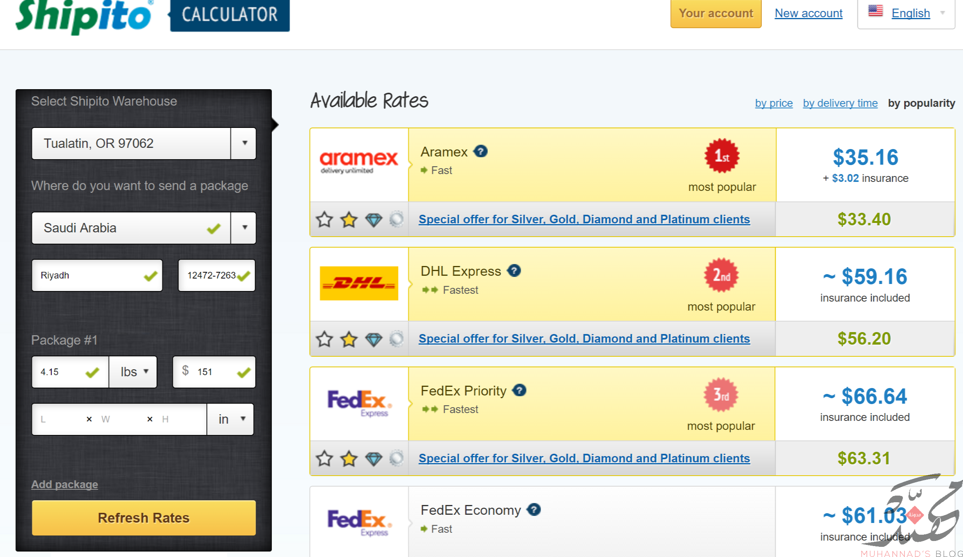The width and height of the screenshot is (963, 557).
Task: Click the diamond icon under DHL Express
Action: pyautogui.click(x=373, y=339)
